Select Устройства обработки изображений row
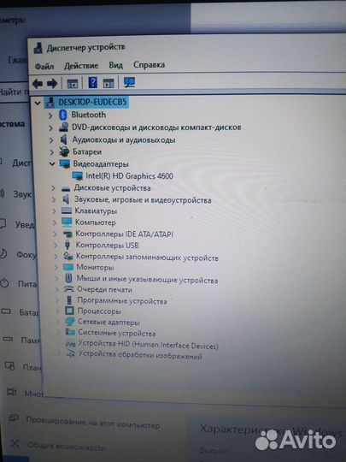 tap(140, 355)
